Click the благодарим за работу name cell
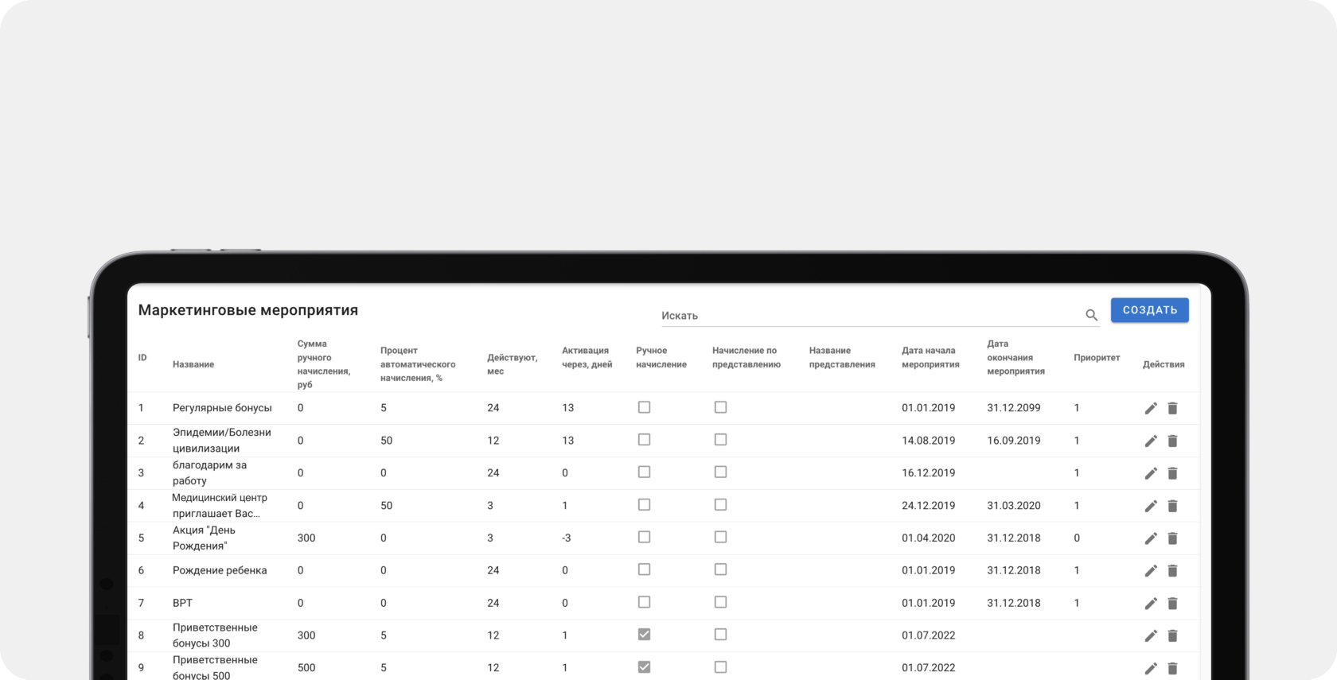 (x=209, y=473)
